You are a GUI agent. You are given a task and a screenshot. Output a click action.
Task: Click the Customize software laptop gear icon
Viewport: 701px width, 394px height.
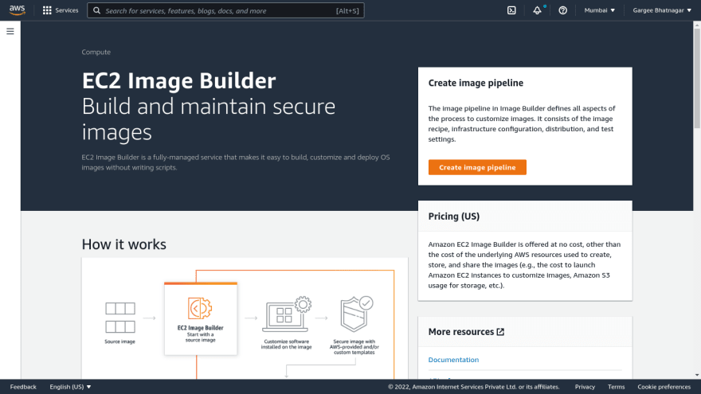(287, 314)
